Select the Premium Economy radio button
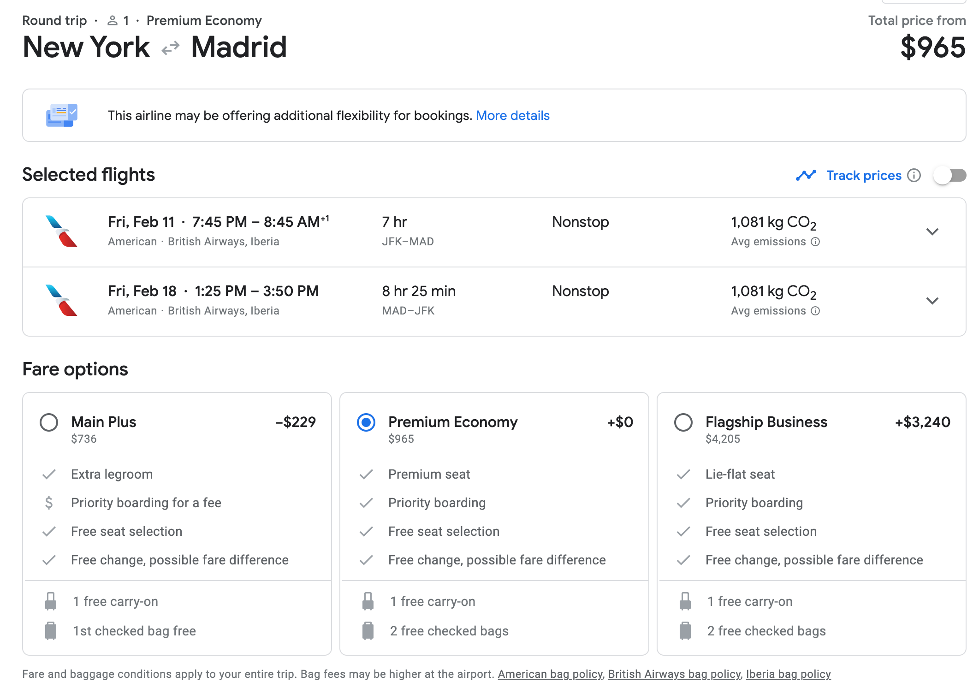The height and width of the screenshot is (700, 973). click(x=366, y=422)
